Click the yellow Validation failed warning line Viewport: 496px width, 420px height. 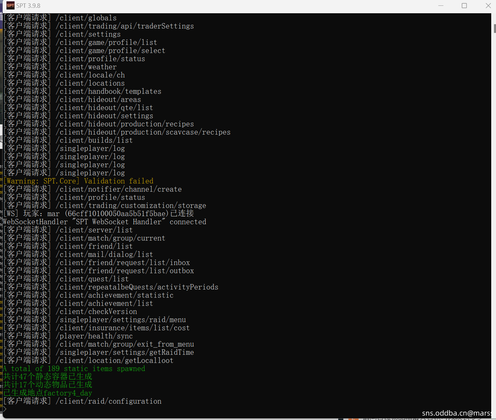(x=79, y=181)
